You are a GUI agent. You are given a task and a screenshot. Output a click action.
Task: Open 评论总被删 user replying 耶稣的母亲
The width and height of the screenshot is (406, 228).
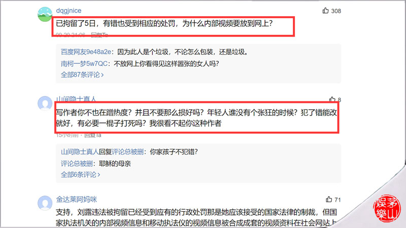click(77, 163)
